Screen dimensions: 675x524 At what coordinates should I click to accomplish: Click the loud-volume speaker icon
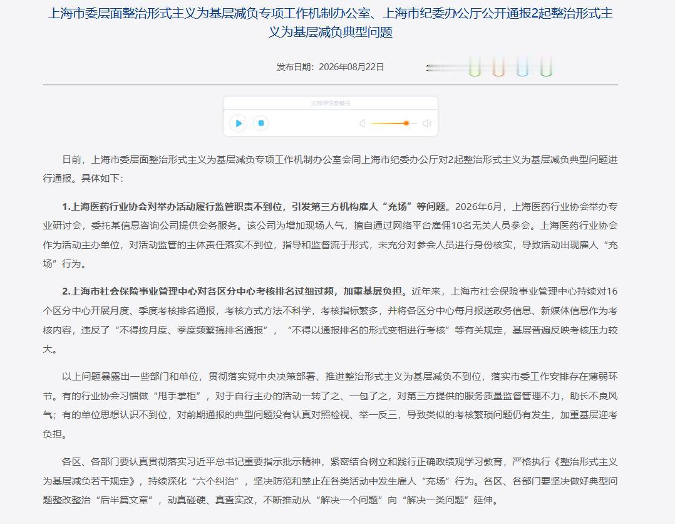point(427,123)
